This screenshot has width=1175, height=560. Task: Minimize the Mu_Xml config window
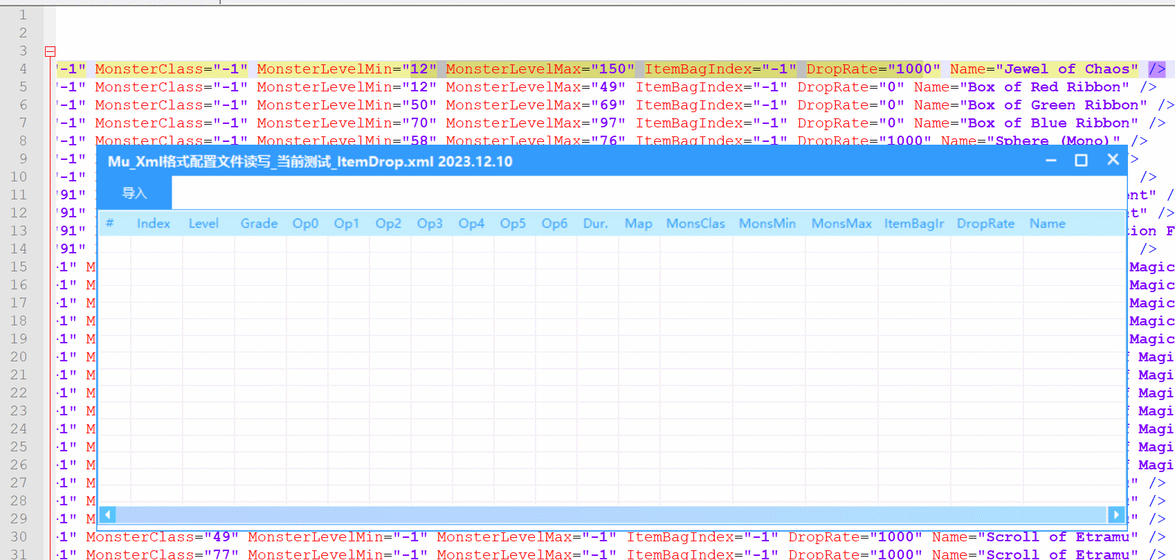pyautogui.click(x=1050, y=161)
